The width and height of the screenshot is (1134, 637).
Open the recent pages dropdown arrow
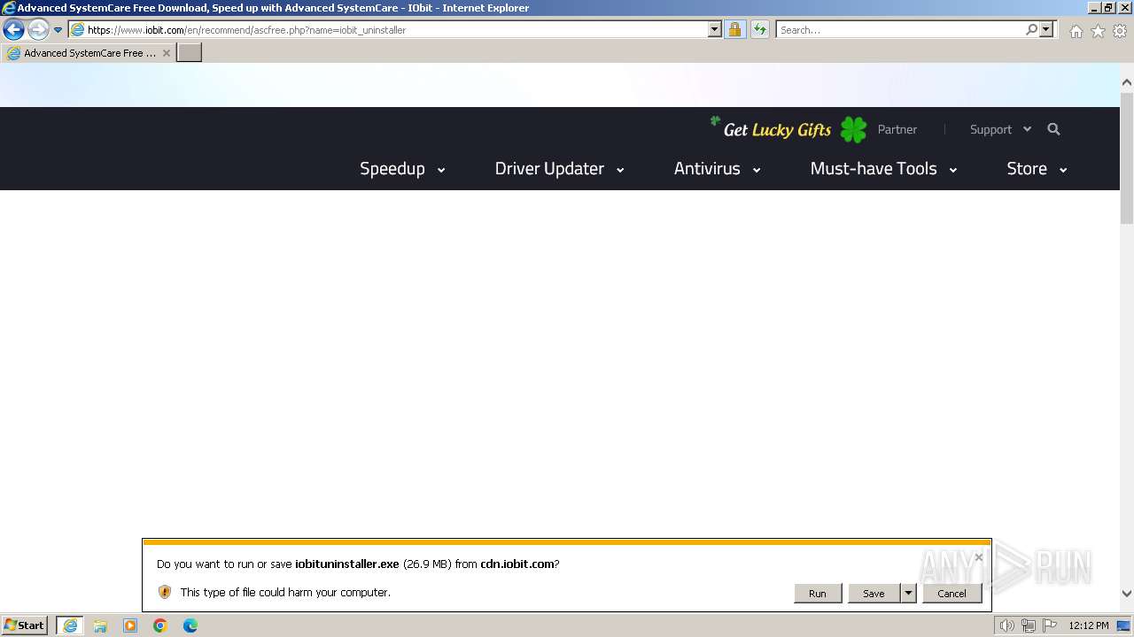tap(58, 29)
